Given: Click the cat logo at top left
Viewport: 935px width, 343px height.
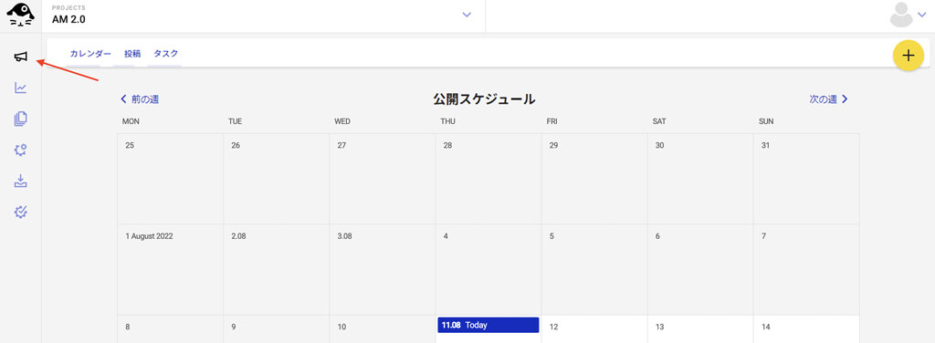Looking at the screenshot, I should pyautogui.click(x=20, y=15).
